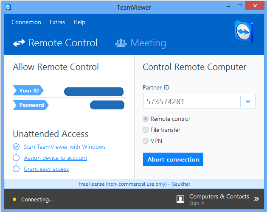Open the Extras menu
Image resolution: width=267 pixels, height=212 pixels.
click(x=57, y=22)
